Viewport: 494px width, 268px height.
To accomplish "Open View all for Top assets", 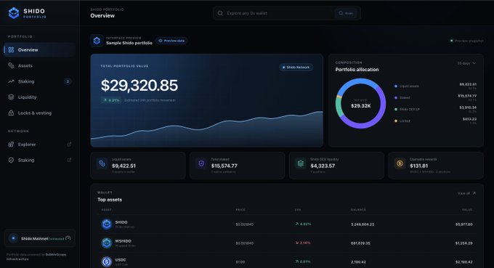I will pyautogui.click(x=466, y=193).
